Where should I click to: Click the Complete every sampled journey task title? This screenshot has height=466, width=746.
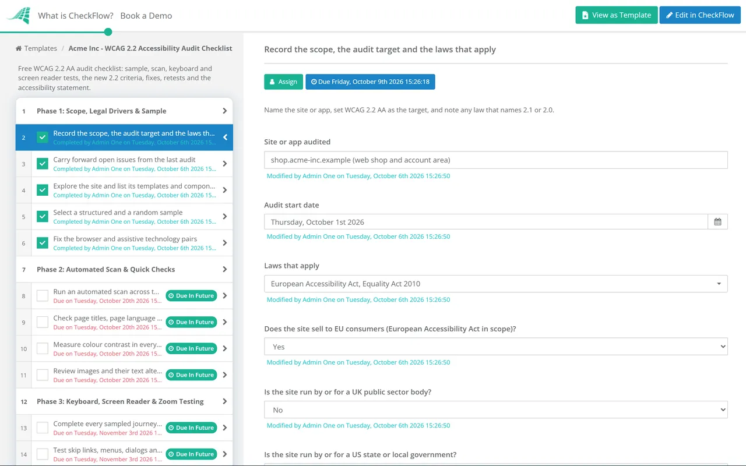tap(107, 423)
